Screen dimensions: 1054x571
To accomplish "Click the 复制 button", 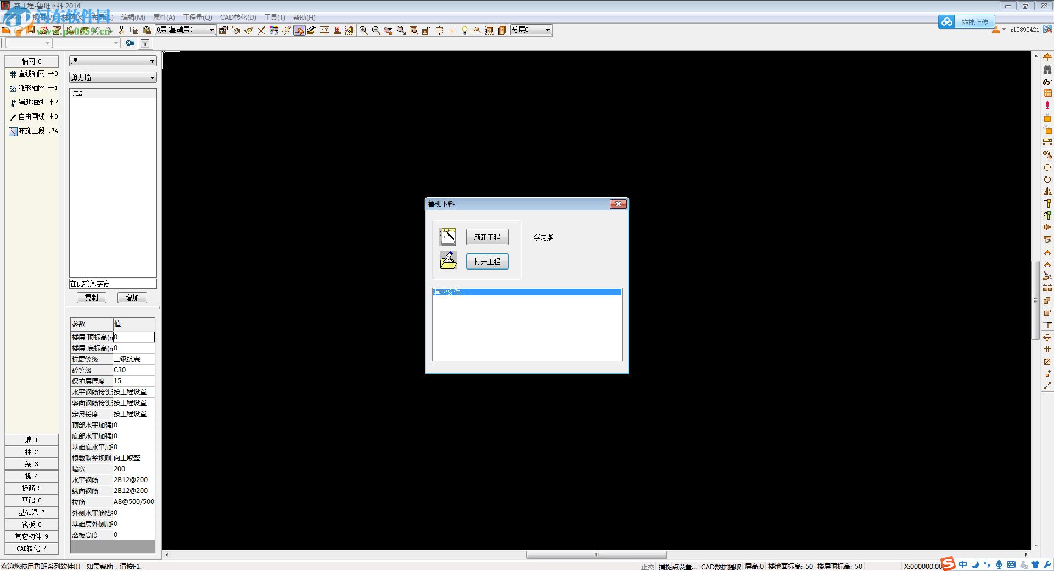I will 92,298.
